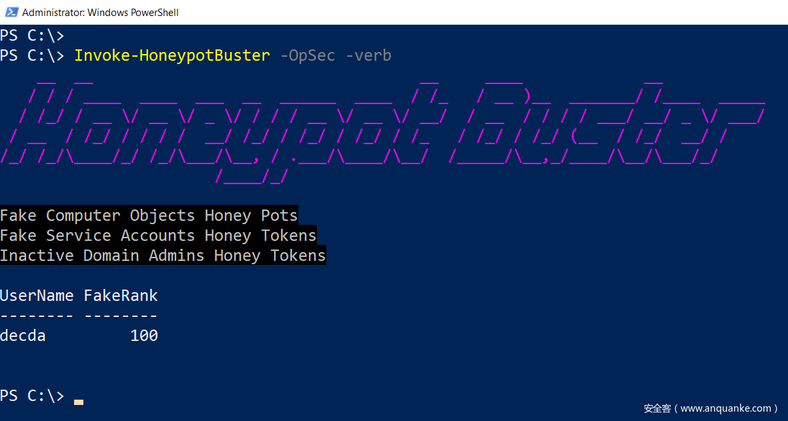This screenshot has height=421, width=788.
Task: Click the FakeRank value 100
Action: [x=144, y=336]
